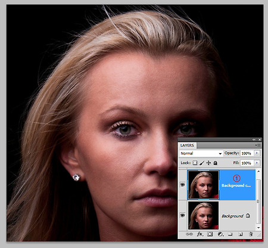The image size is (268, 248).
Task: Toggle visibility of the Background layer
Action: [182, 215]
